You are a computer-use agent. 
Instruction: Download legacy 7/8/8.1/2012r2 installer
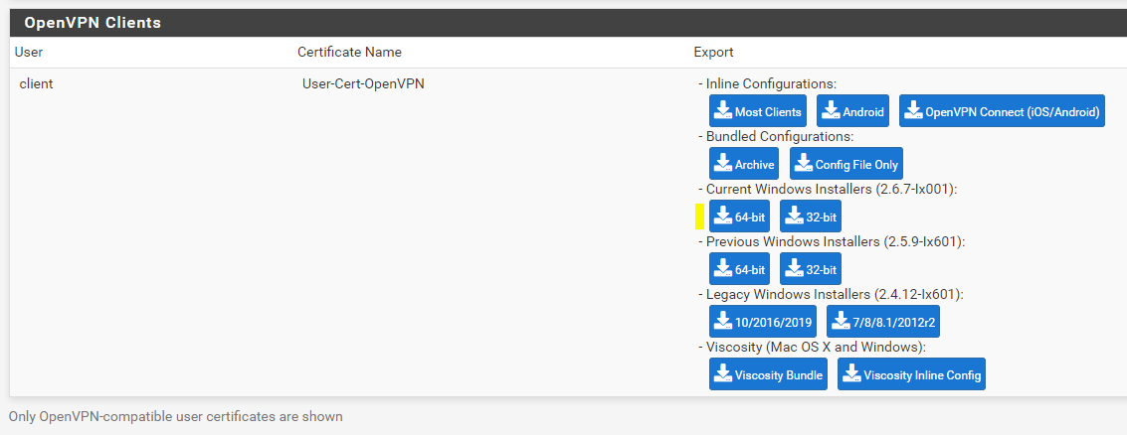[x=883, y=322]
